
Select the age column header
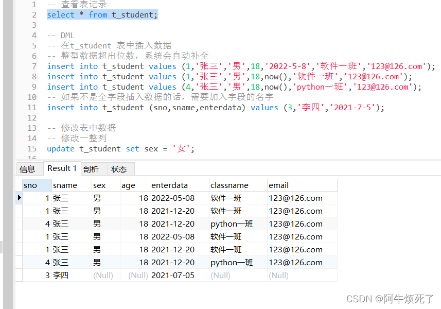coord(135,185)
